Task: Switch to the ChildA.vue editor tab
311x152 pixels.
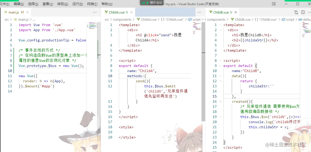Action: 118,12
